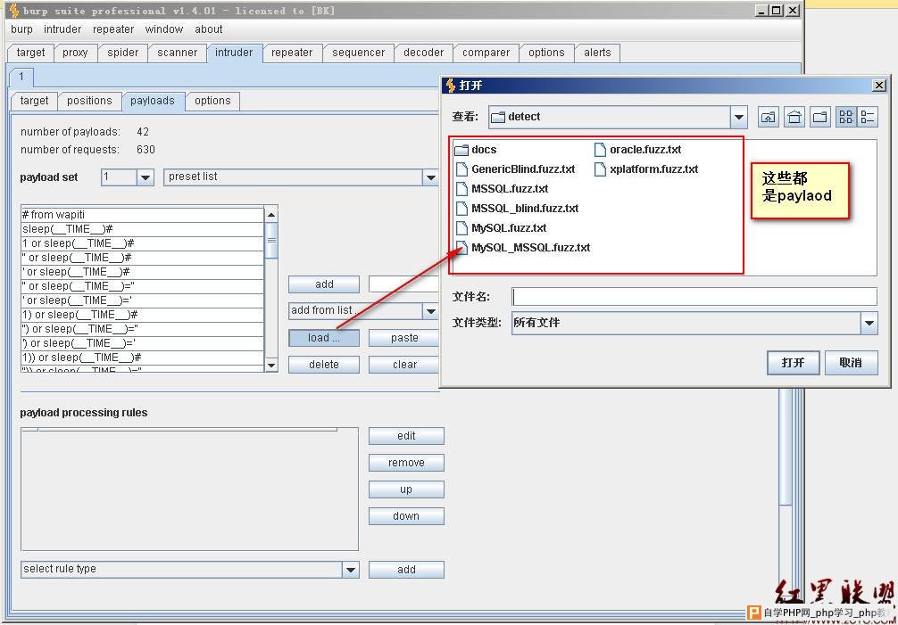Image resolution: width=898 pixels, height=625 pixels.
Task: Open the about menu
Action: click(x=209, y=29)
